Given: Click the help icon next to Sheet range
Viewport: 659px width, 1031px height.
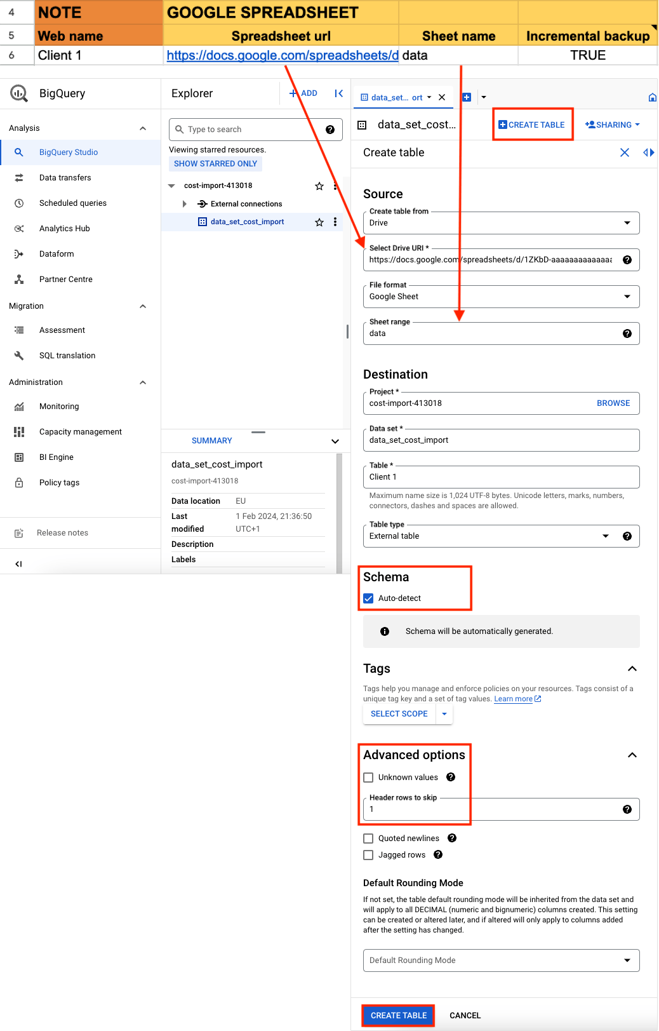Looking at the screenshot, I should (x=627, y=334).
